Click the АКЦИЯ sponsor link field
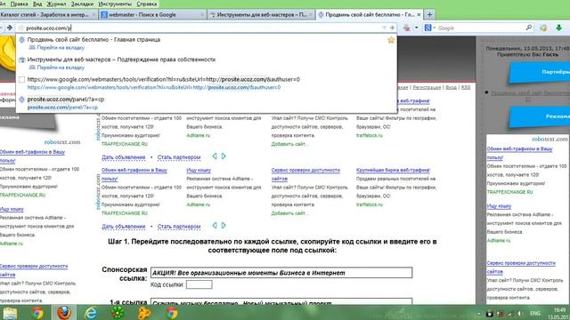 click(281, 273)
